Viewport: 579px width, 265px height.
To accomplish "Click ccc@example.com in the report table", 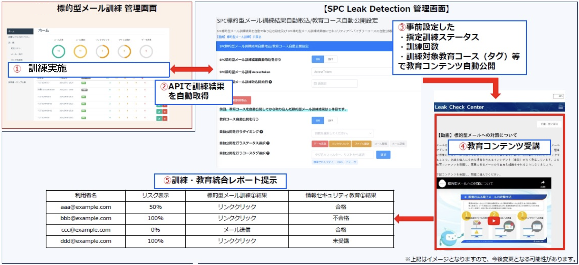I will [86, 230].
